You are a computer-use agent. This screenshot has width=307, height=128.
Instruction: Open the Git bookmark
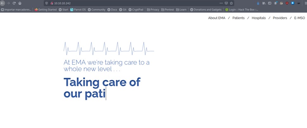click(x=123, y=9)
